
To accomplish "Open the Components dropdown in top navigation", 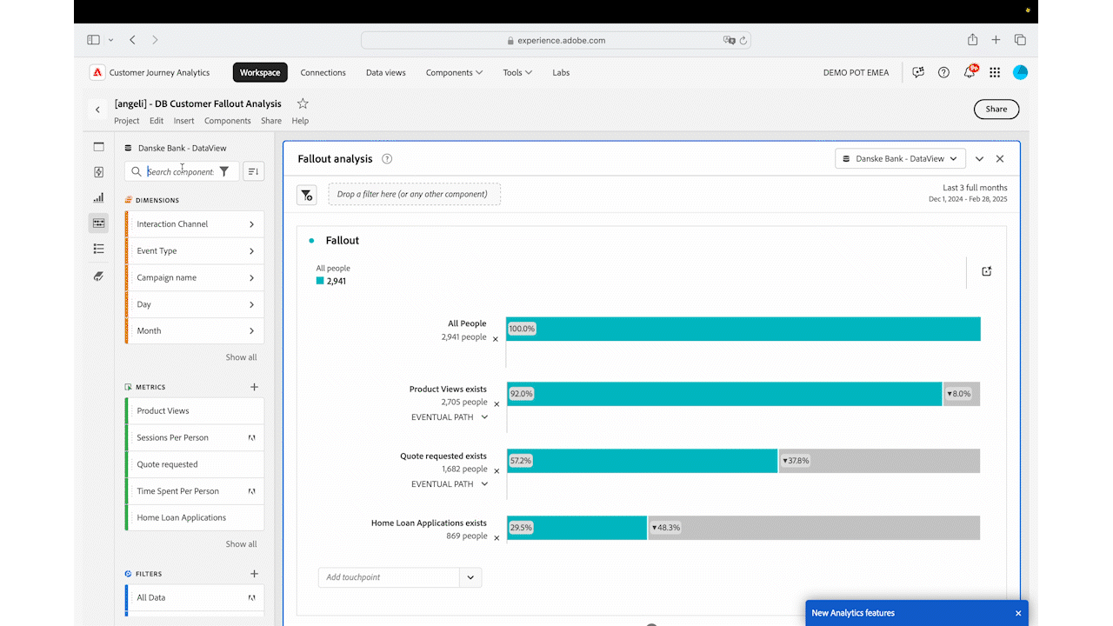I will coord(455,73).
